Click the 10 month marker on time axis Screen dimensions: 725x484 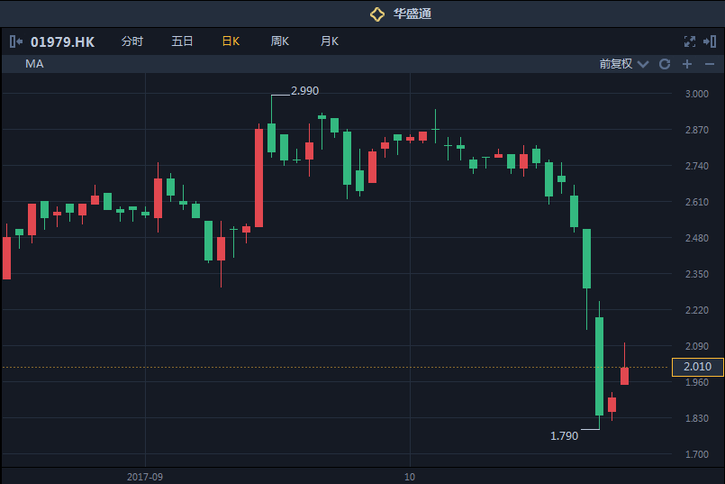pyautogui.click(x=409, y=476)
